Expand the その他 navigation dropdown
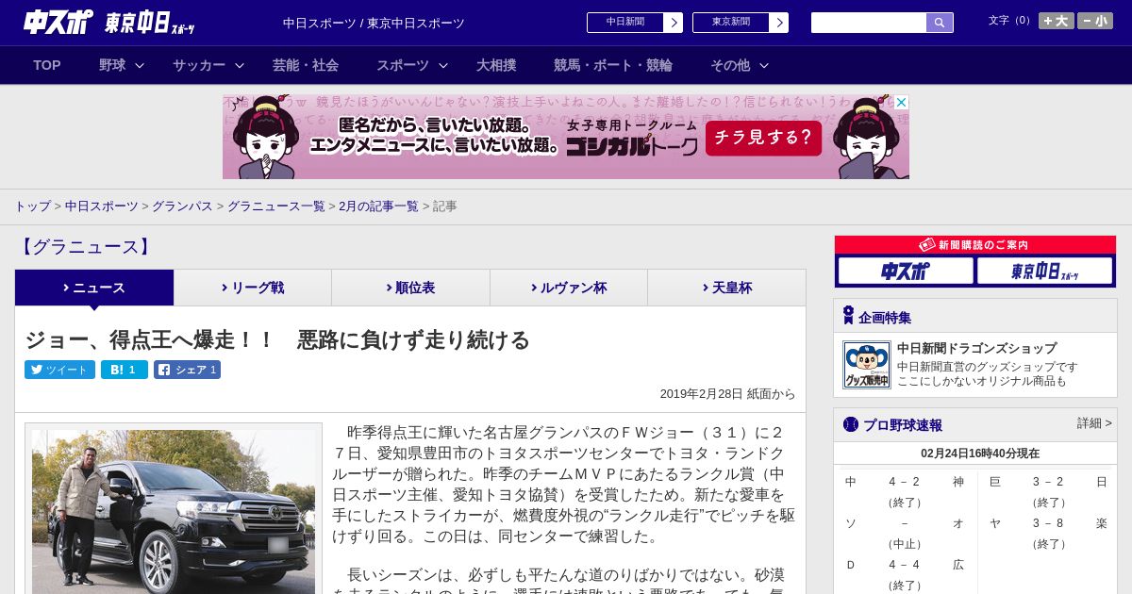The image size is (1132, 594). tap(740, 65)
